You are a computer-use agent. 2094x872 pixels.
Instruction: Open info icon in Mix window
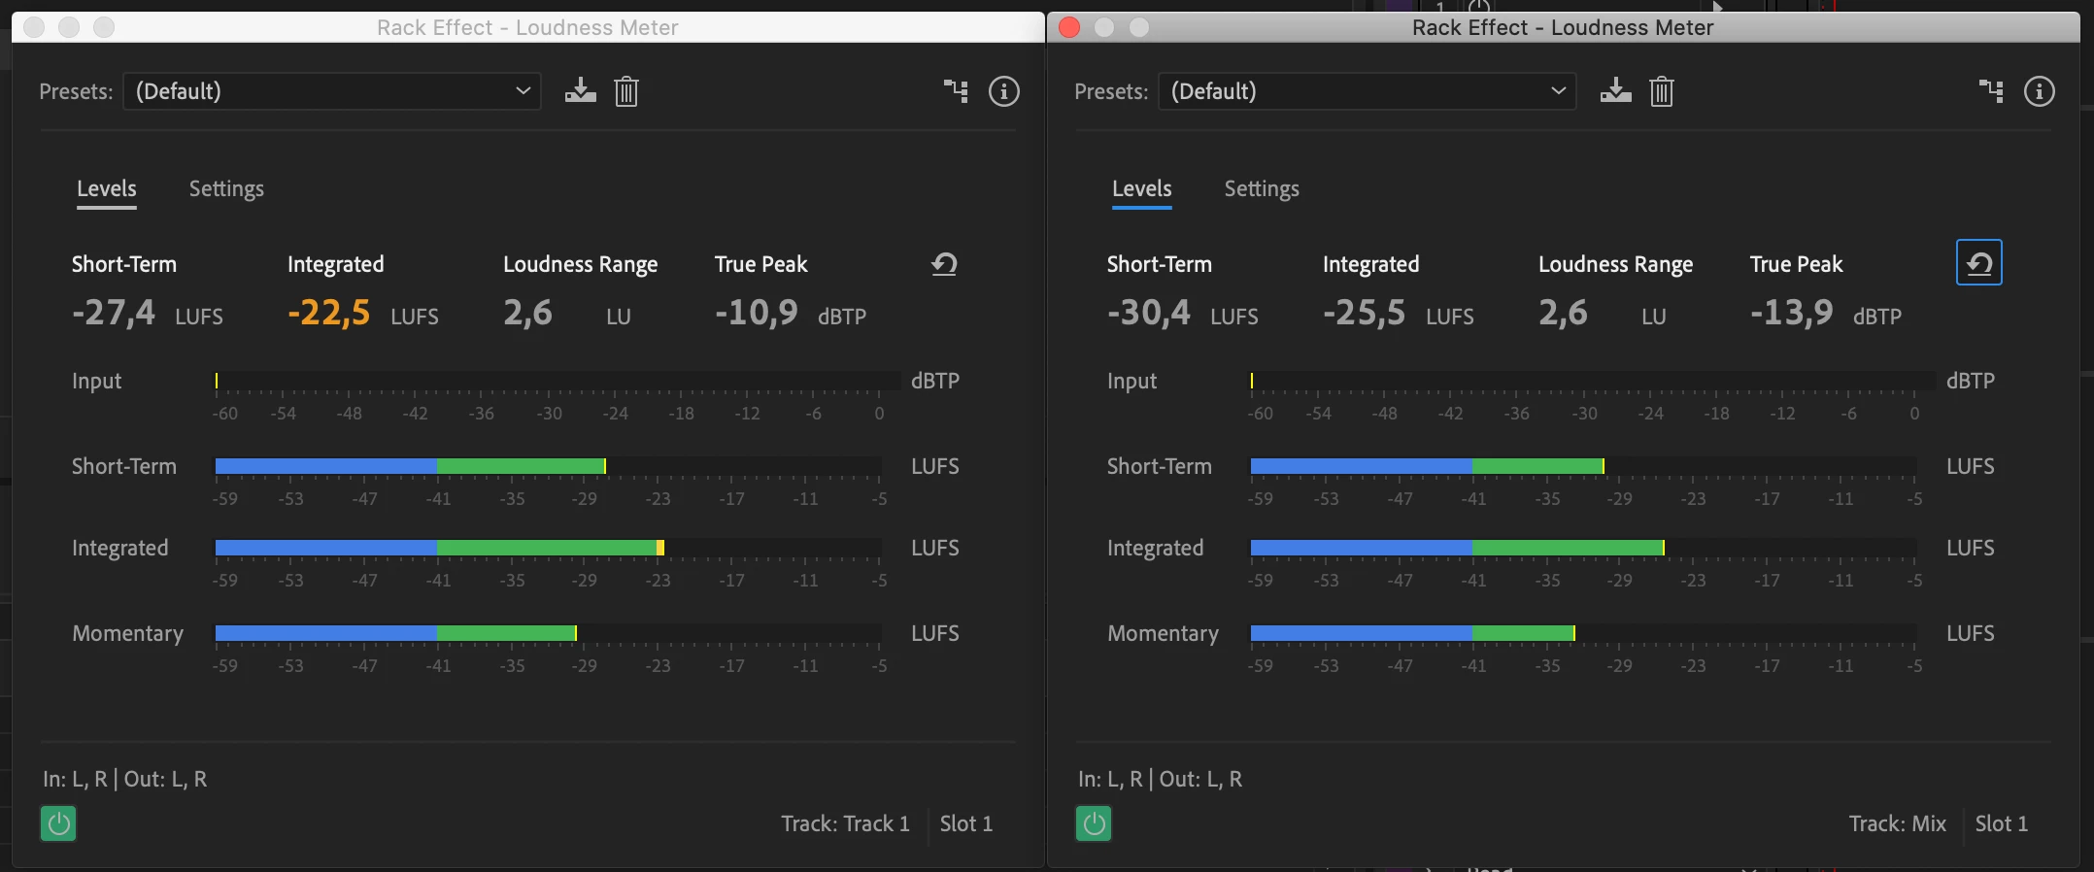2040,91
